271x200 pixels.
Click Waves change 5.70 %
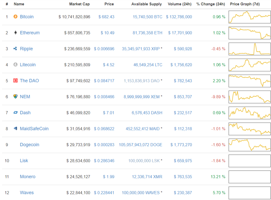point(219,193)
